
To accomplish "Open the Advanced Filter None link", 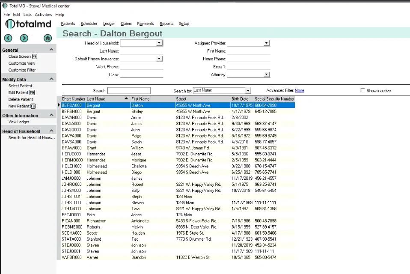I will point(299,90).
